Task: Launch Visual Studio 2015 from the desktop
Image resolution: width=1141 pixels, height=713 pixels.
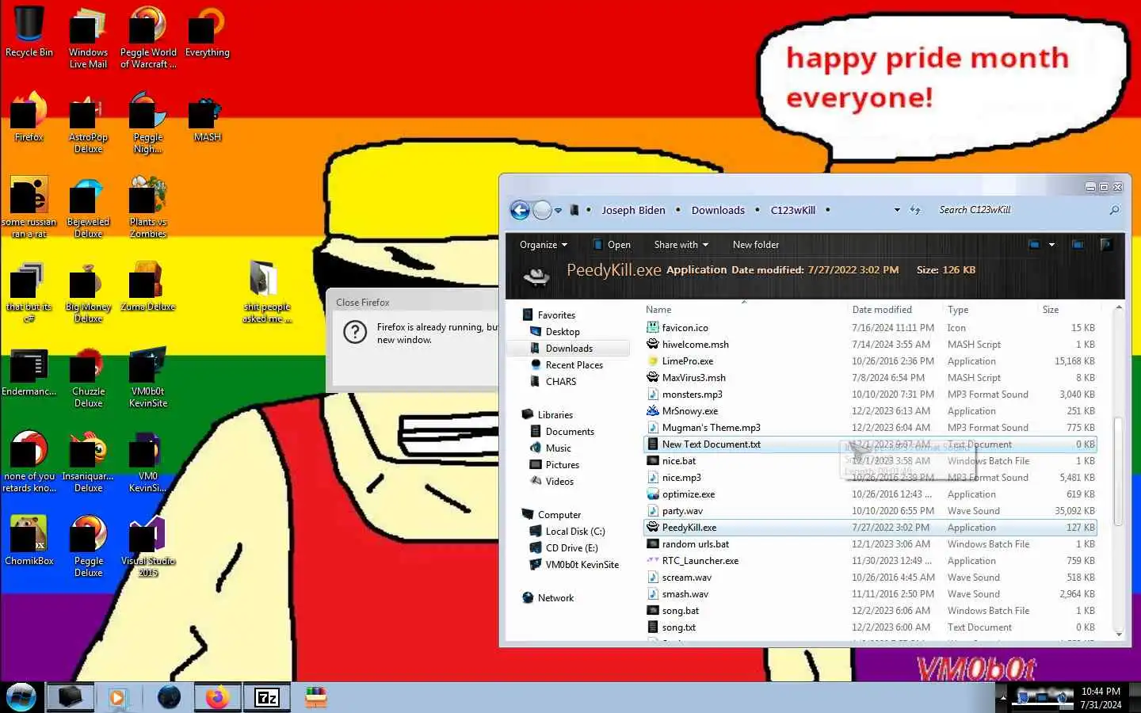Action: [148, 547]
